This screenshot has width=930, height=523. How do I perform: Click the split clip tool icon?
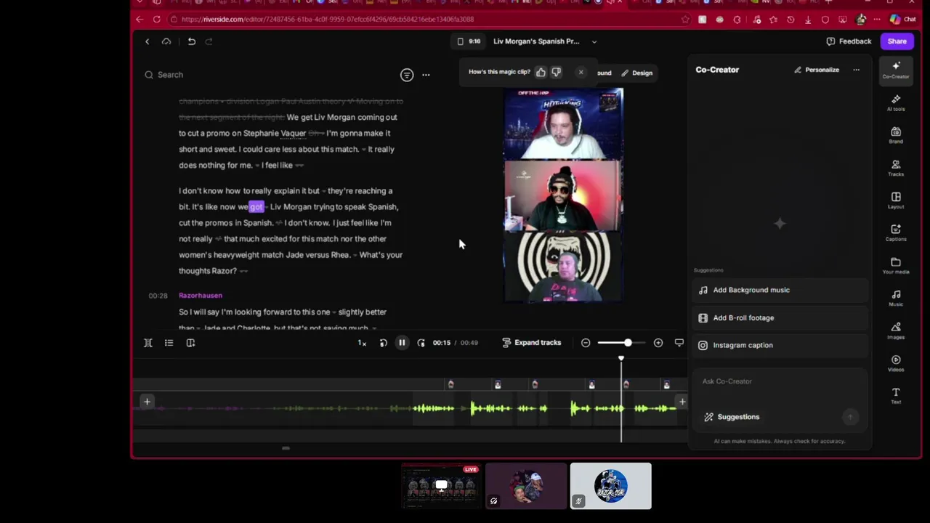[147, 343]
